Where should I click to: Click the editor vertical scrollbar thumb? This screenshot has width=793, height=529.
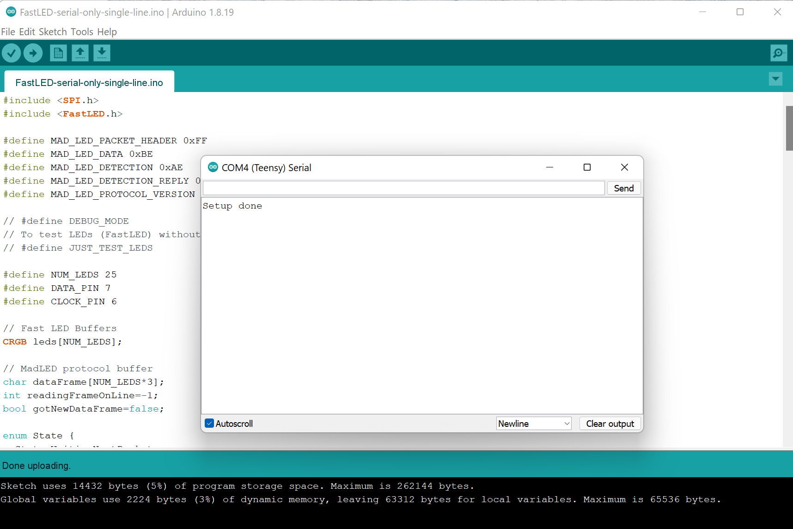click(789, 129)
